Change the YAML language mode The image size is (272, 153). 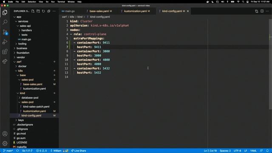pos(253,151)
